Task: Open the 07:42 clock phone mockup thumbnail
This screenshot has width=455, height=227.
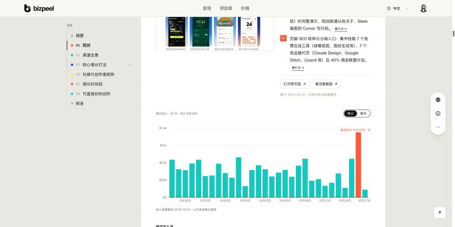Action: [x=201, y=32]
